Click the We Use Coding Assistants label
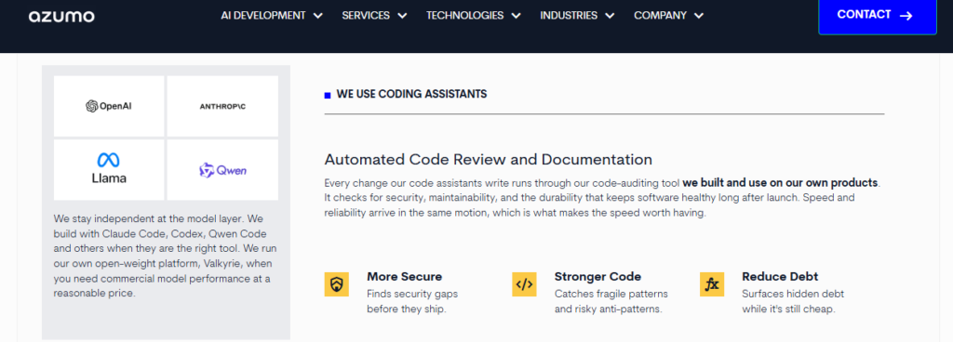This screenshot has width=953, height=342. coord(411,94)
